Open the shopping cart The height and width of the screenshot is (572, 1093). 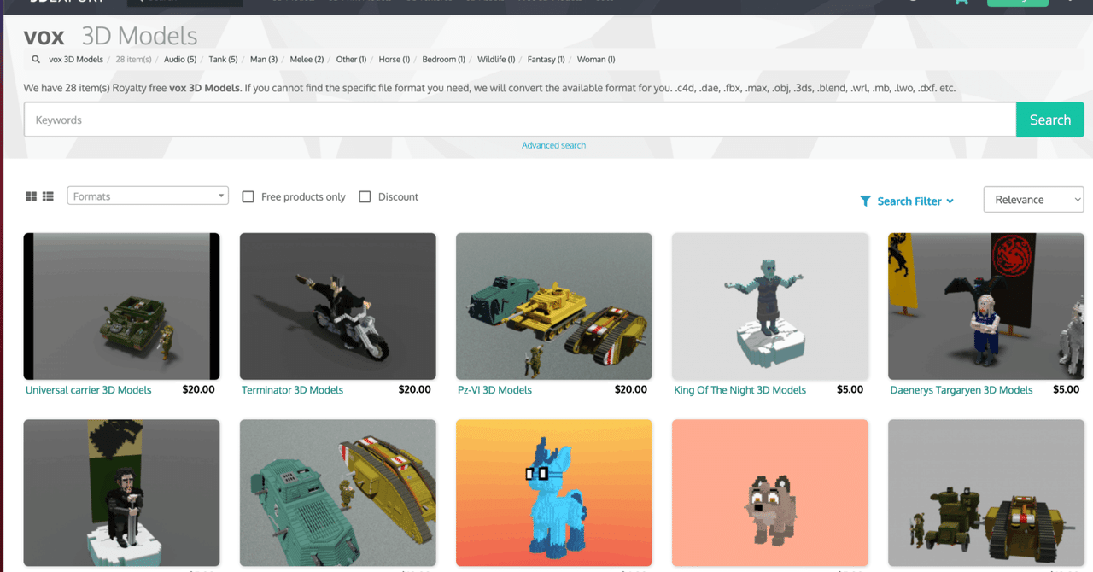click(961, 3)
